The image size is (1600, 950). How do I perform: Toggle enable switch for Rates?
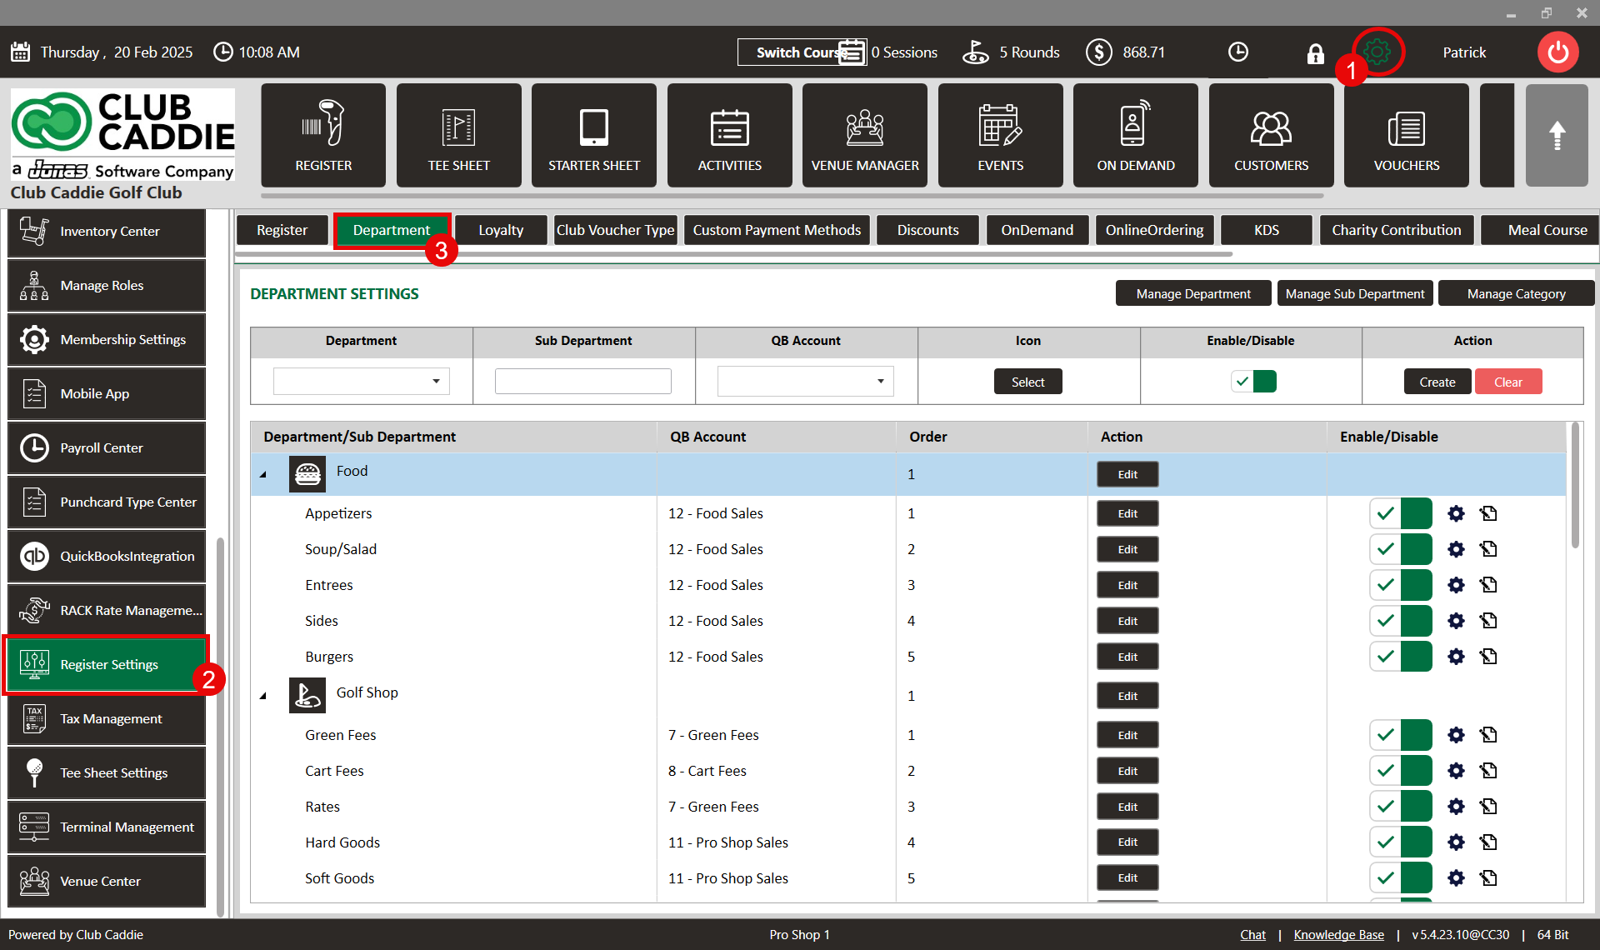click(1400, 807)
